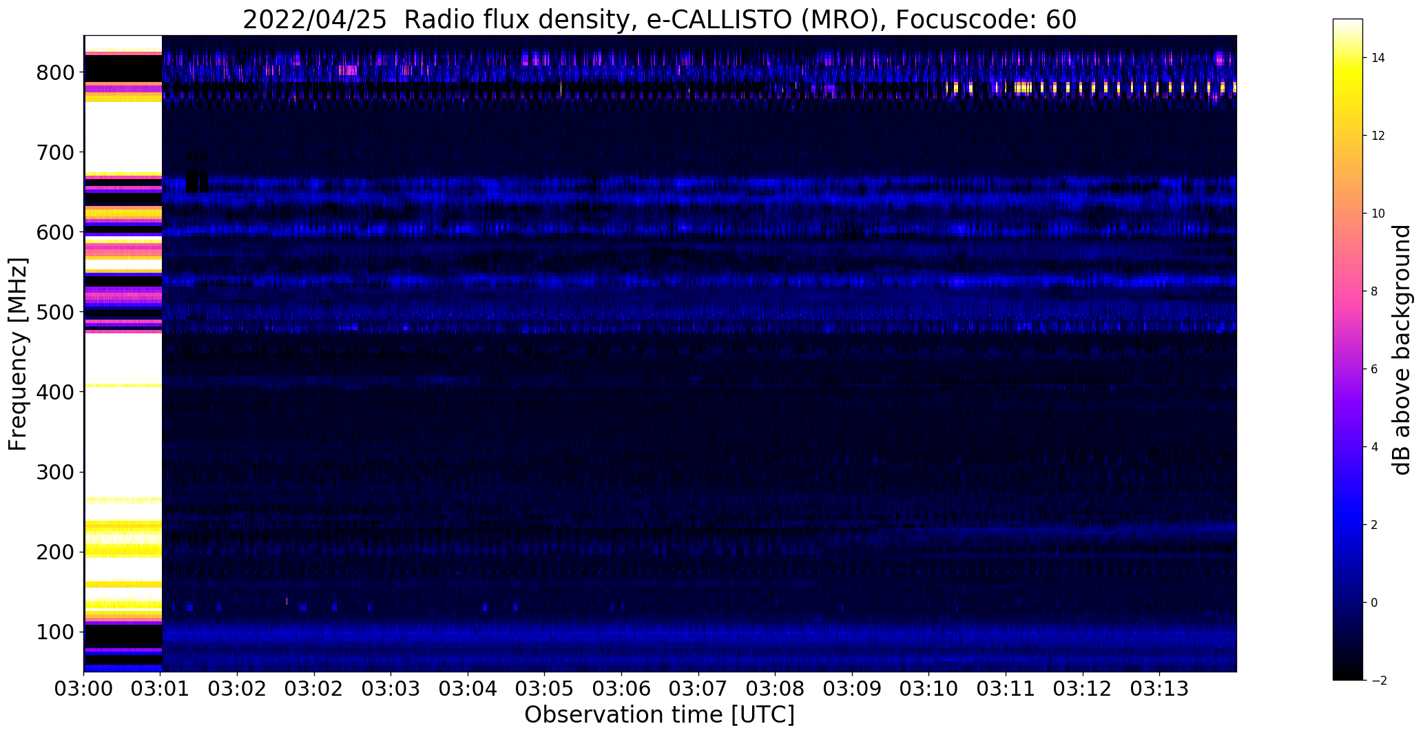Click the 03:01 time tick label
Screen dimensions: 1423x735
(x=161, y=689)
